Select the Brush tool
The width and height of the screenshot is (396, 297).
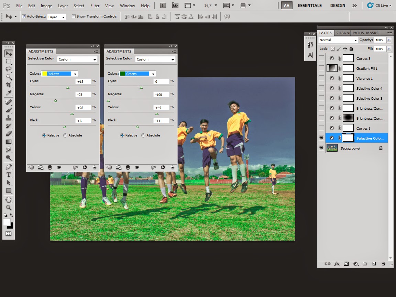(x=9, y=110)
